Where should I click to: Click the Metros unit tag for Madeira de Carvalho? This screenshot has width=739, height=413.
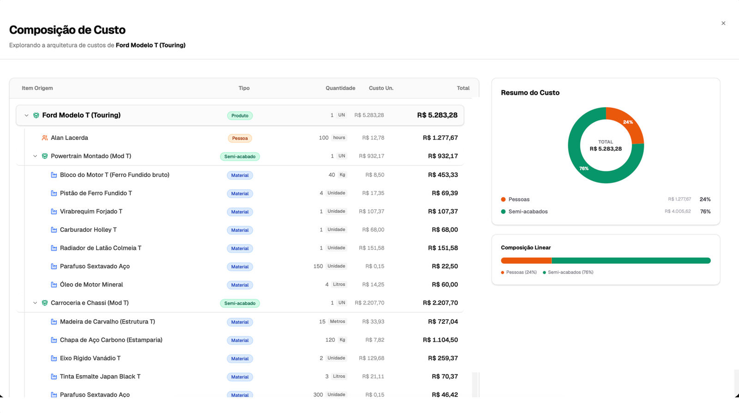tap(338, 322)
